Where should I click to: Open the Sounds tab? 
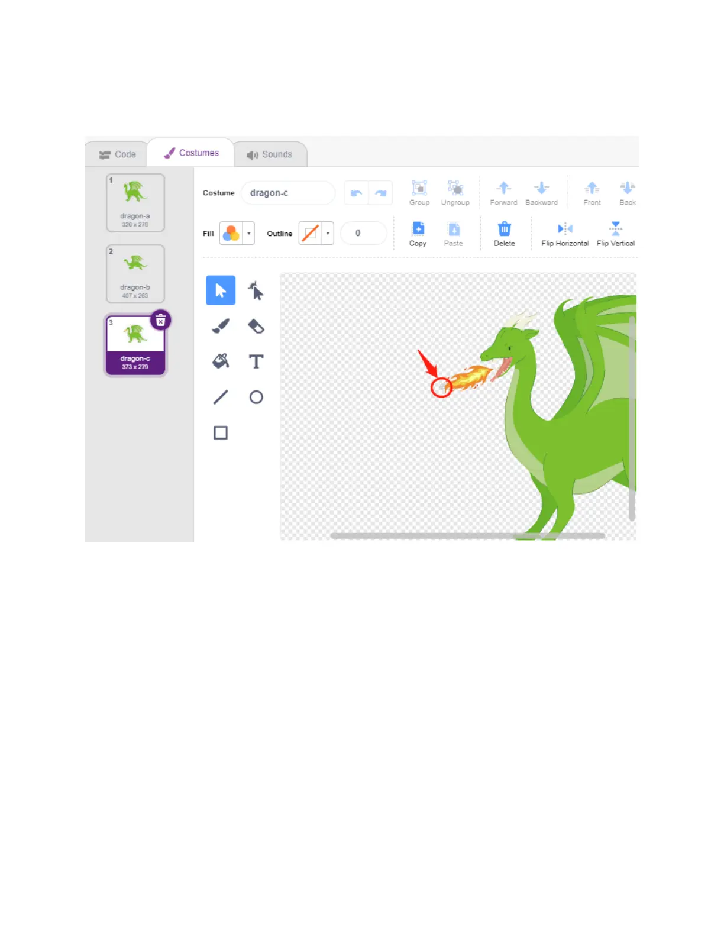point(270,154)
